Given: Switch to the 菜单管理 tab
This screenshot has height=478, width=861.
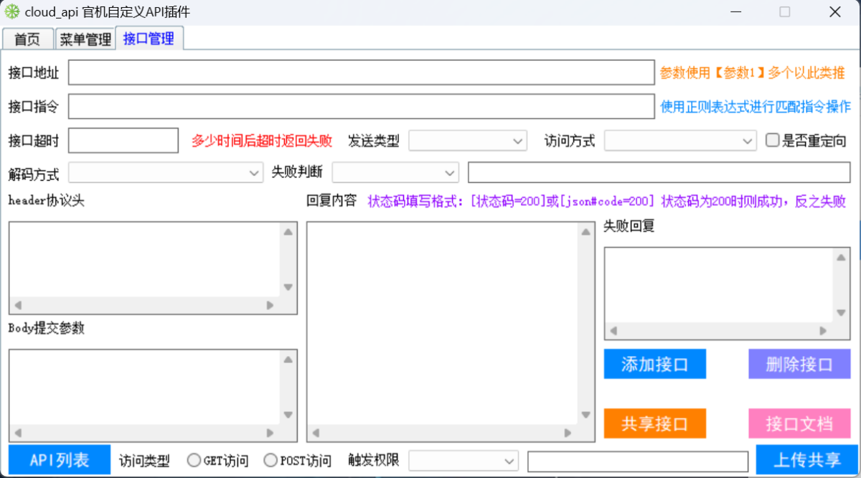Looking at the screenshot, I should [85, 39].
